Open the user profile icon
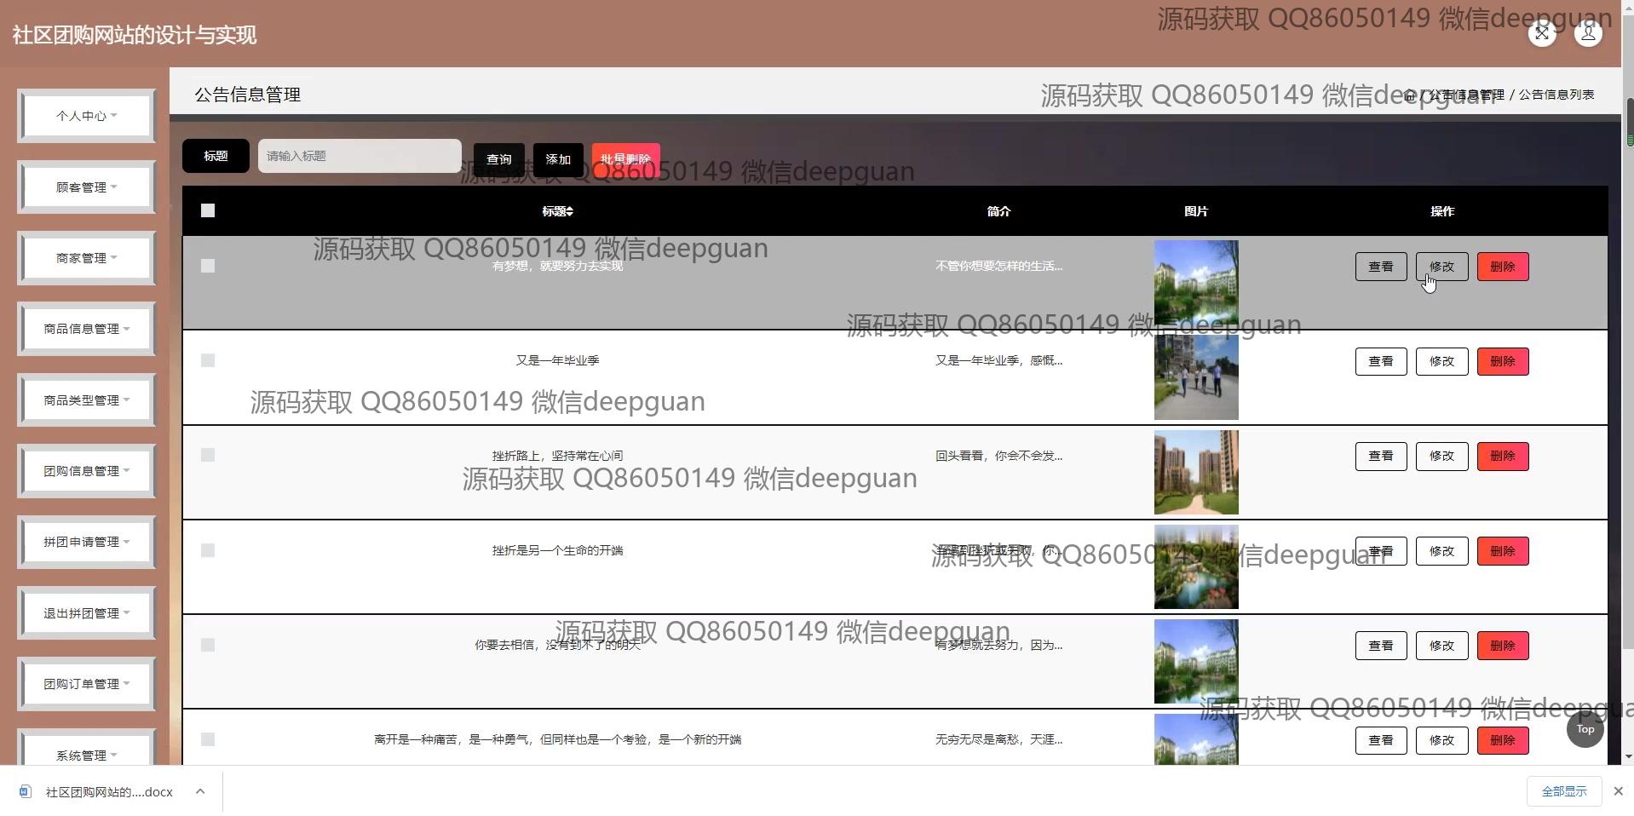The height and width of the screenshot is (816, 1634). pos(1587,34)
